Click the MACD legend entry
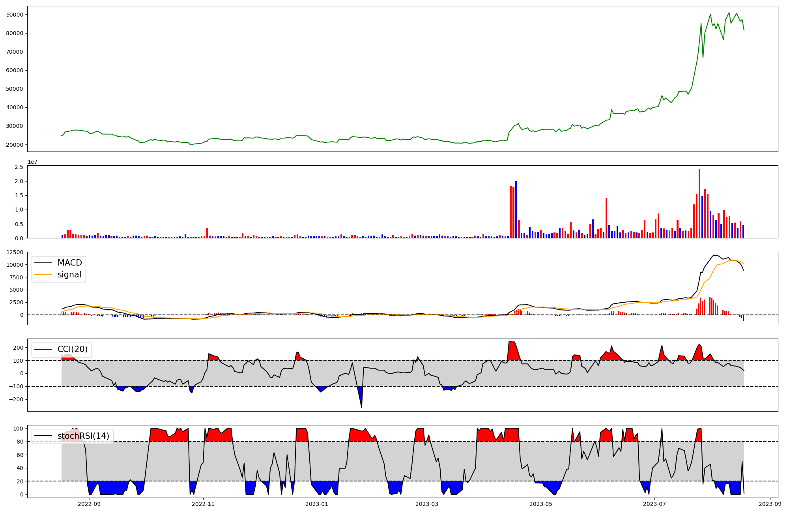The width and height of the screenshot is (789, 513). pos(69,263)
